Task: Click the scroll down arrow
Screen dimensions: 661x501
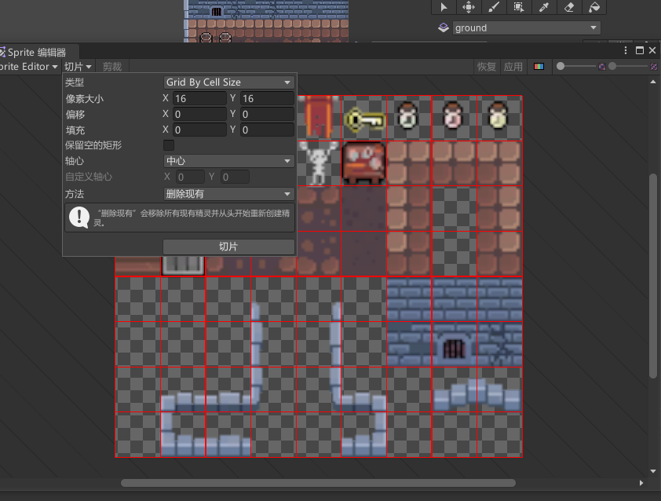Action: pos(653,471)
